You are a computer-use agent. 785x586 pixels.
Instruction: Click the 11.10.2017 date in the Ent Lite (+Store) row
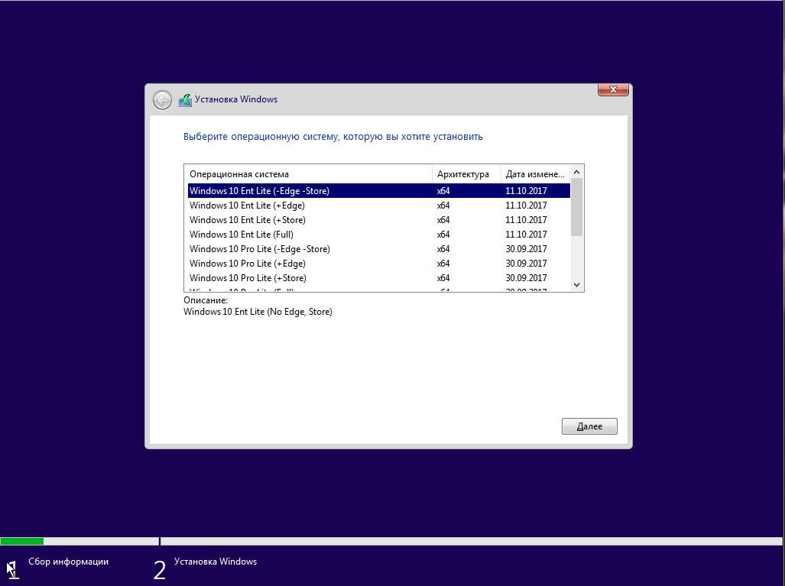526,220
